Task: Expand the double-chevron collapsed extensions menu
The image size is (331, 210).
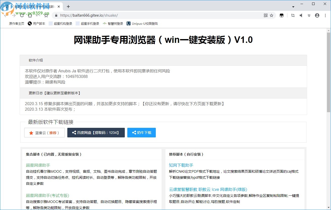Action: click(x=309, y=15)
